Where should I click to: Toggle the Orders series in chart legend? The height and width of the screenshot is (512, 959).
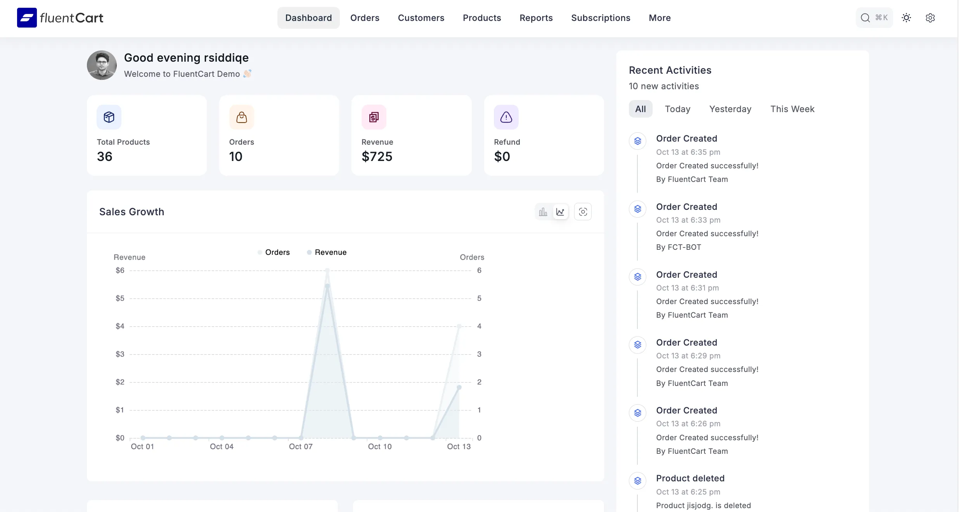tap(274, 253)
